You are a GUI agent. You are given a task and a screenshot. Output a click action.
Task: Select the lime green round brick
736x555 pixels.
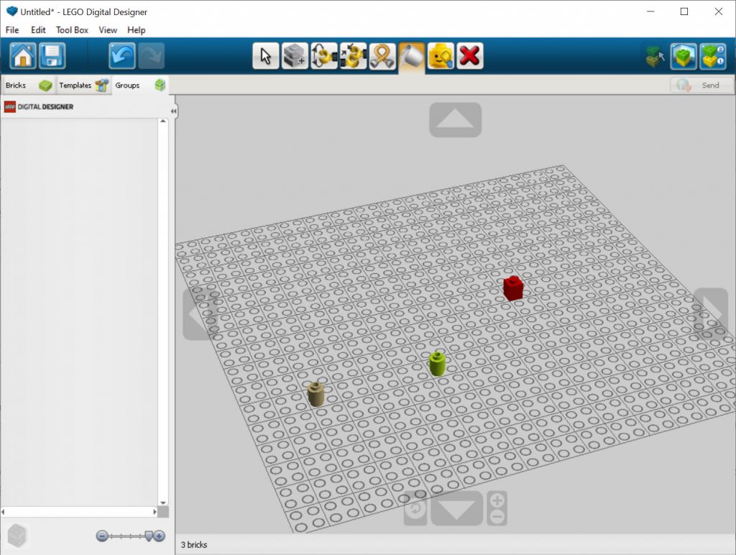point(437,364)
